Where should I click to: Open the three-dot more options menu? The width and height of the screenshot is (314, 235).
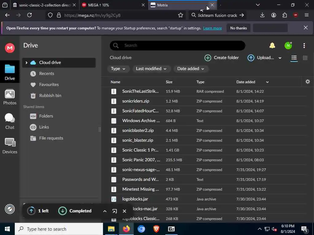[x=304, y=46]
